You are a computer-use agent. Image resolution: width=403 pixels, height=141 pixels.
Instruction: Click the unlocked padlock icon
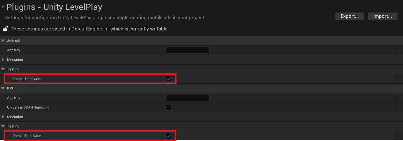click(x=5, y=28)
